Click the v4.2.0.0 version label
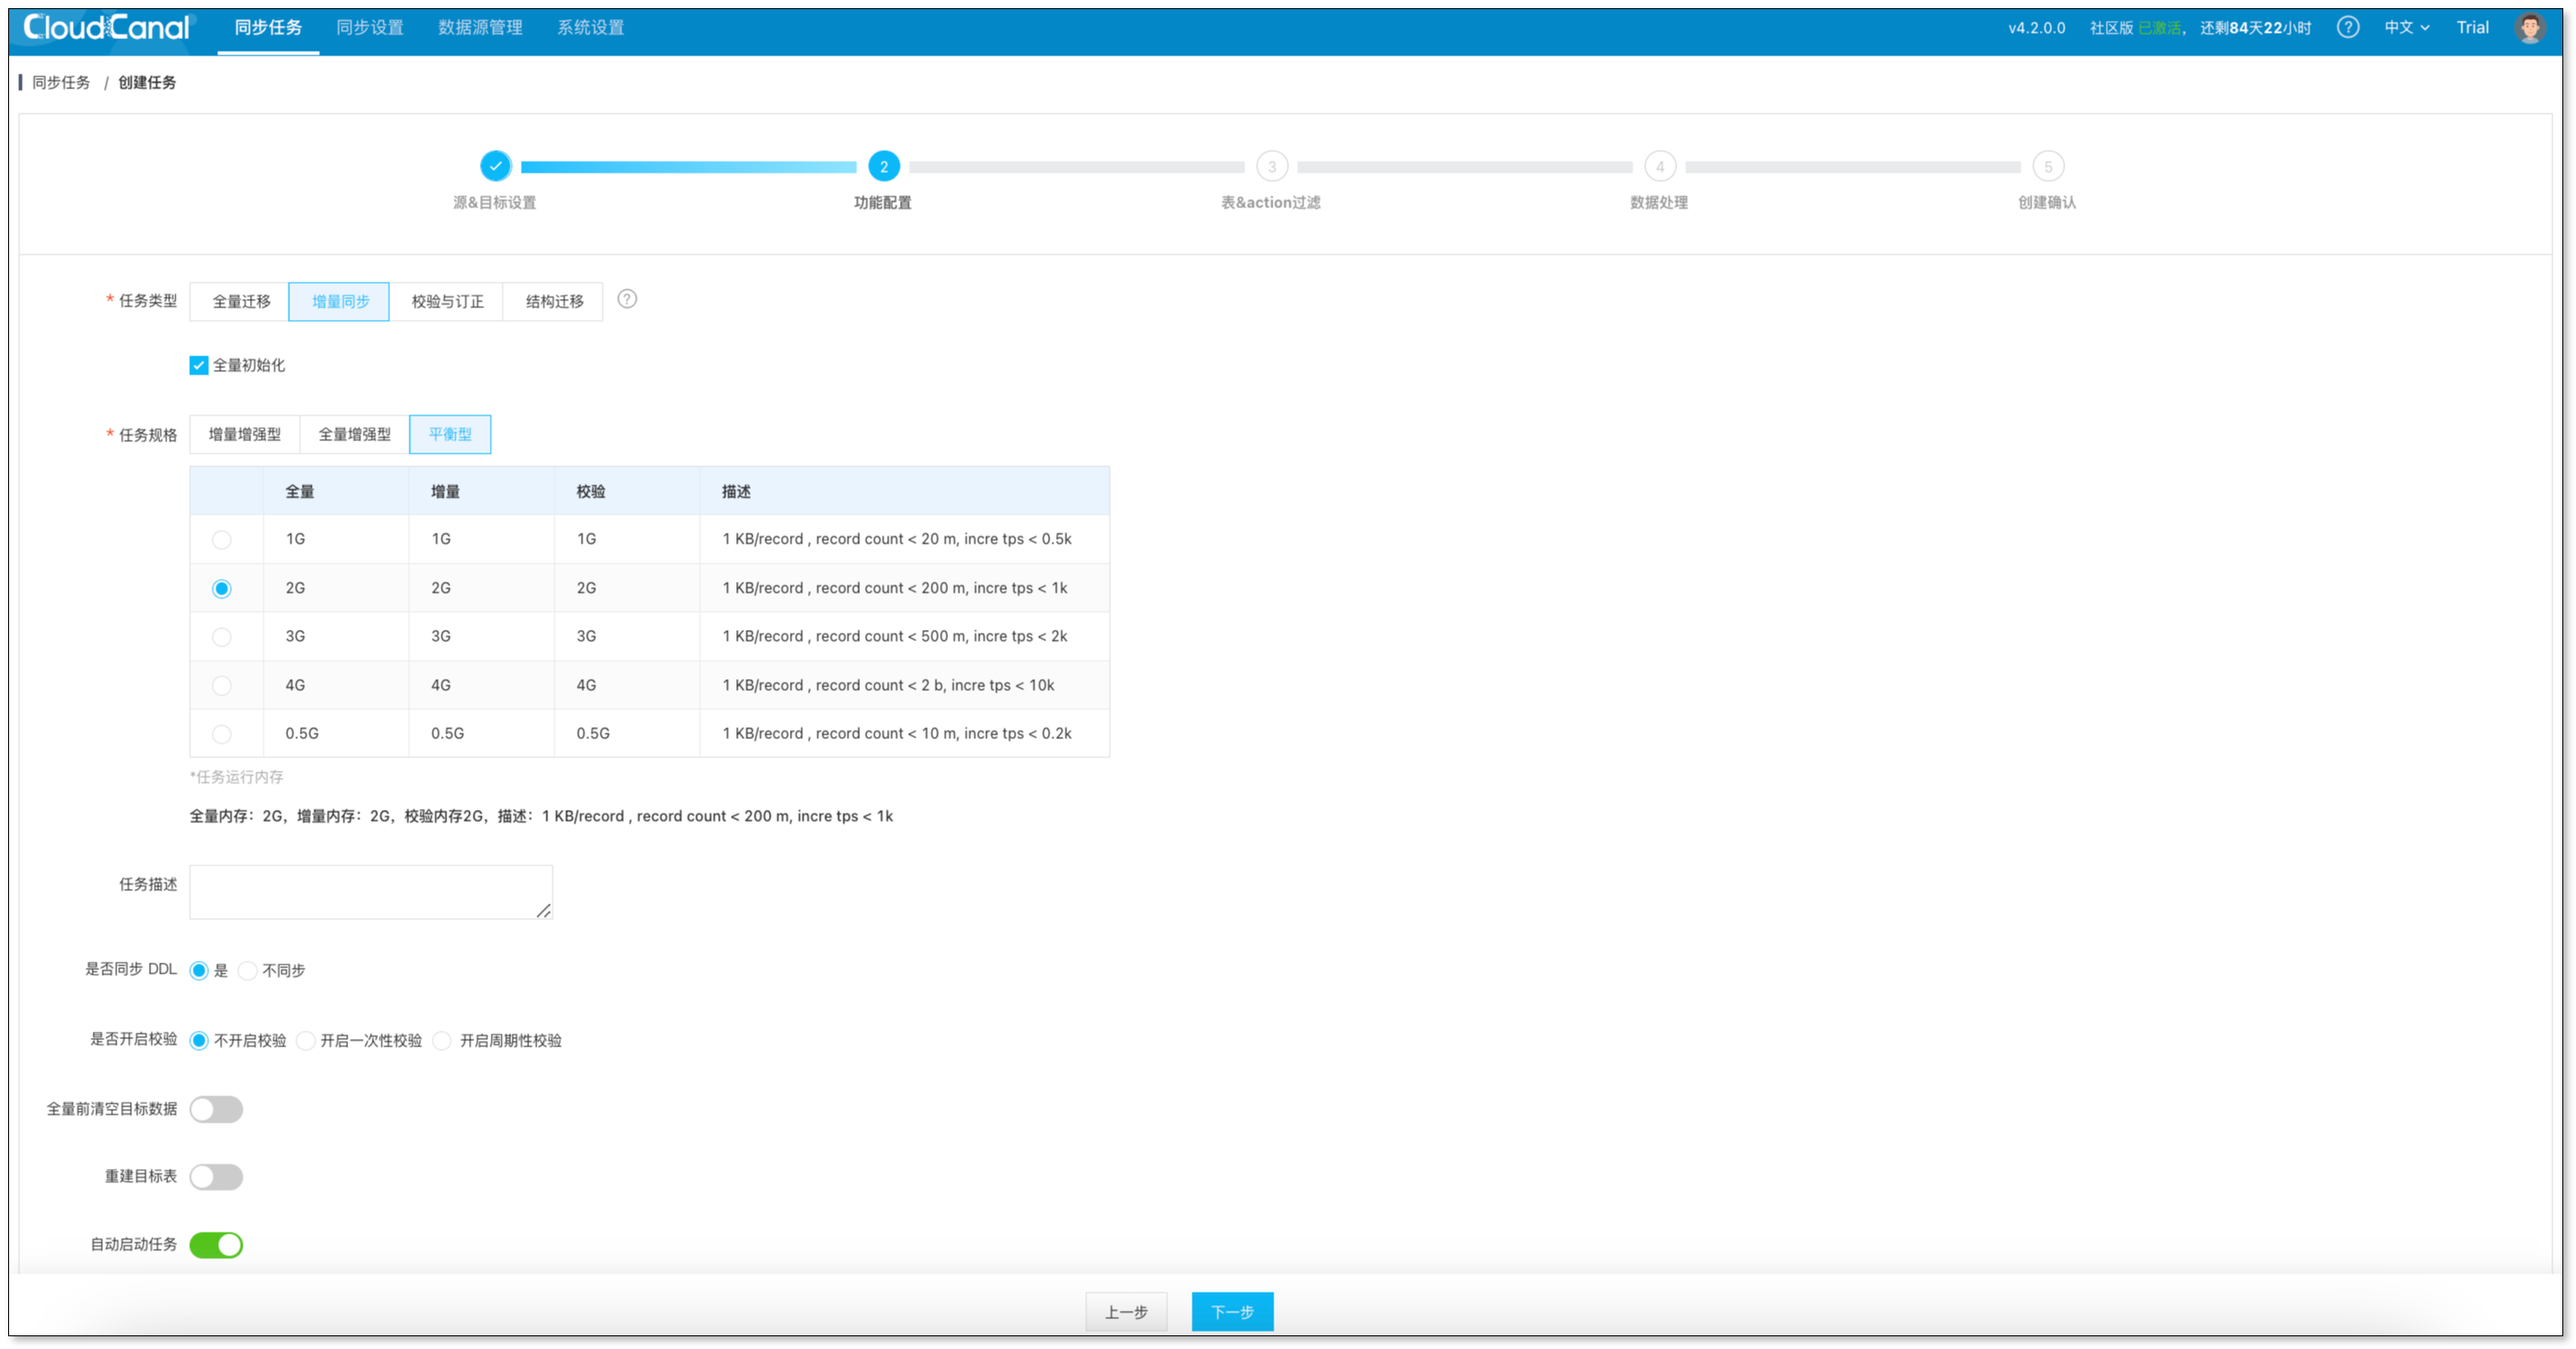Screen dimensions: 2576x1349 [2036, 28]
